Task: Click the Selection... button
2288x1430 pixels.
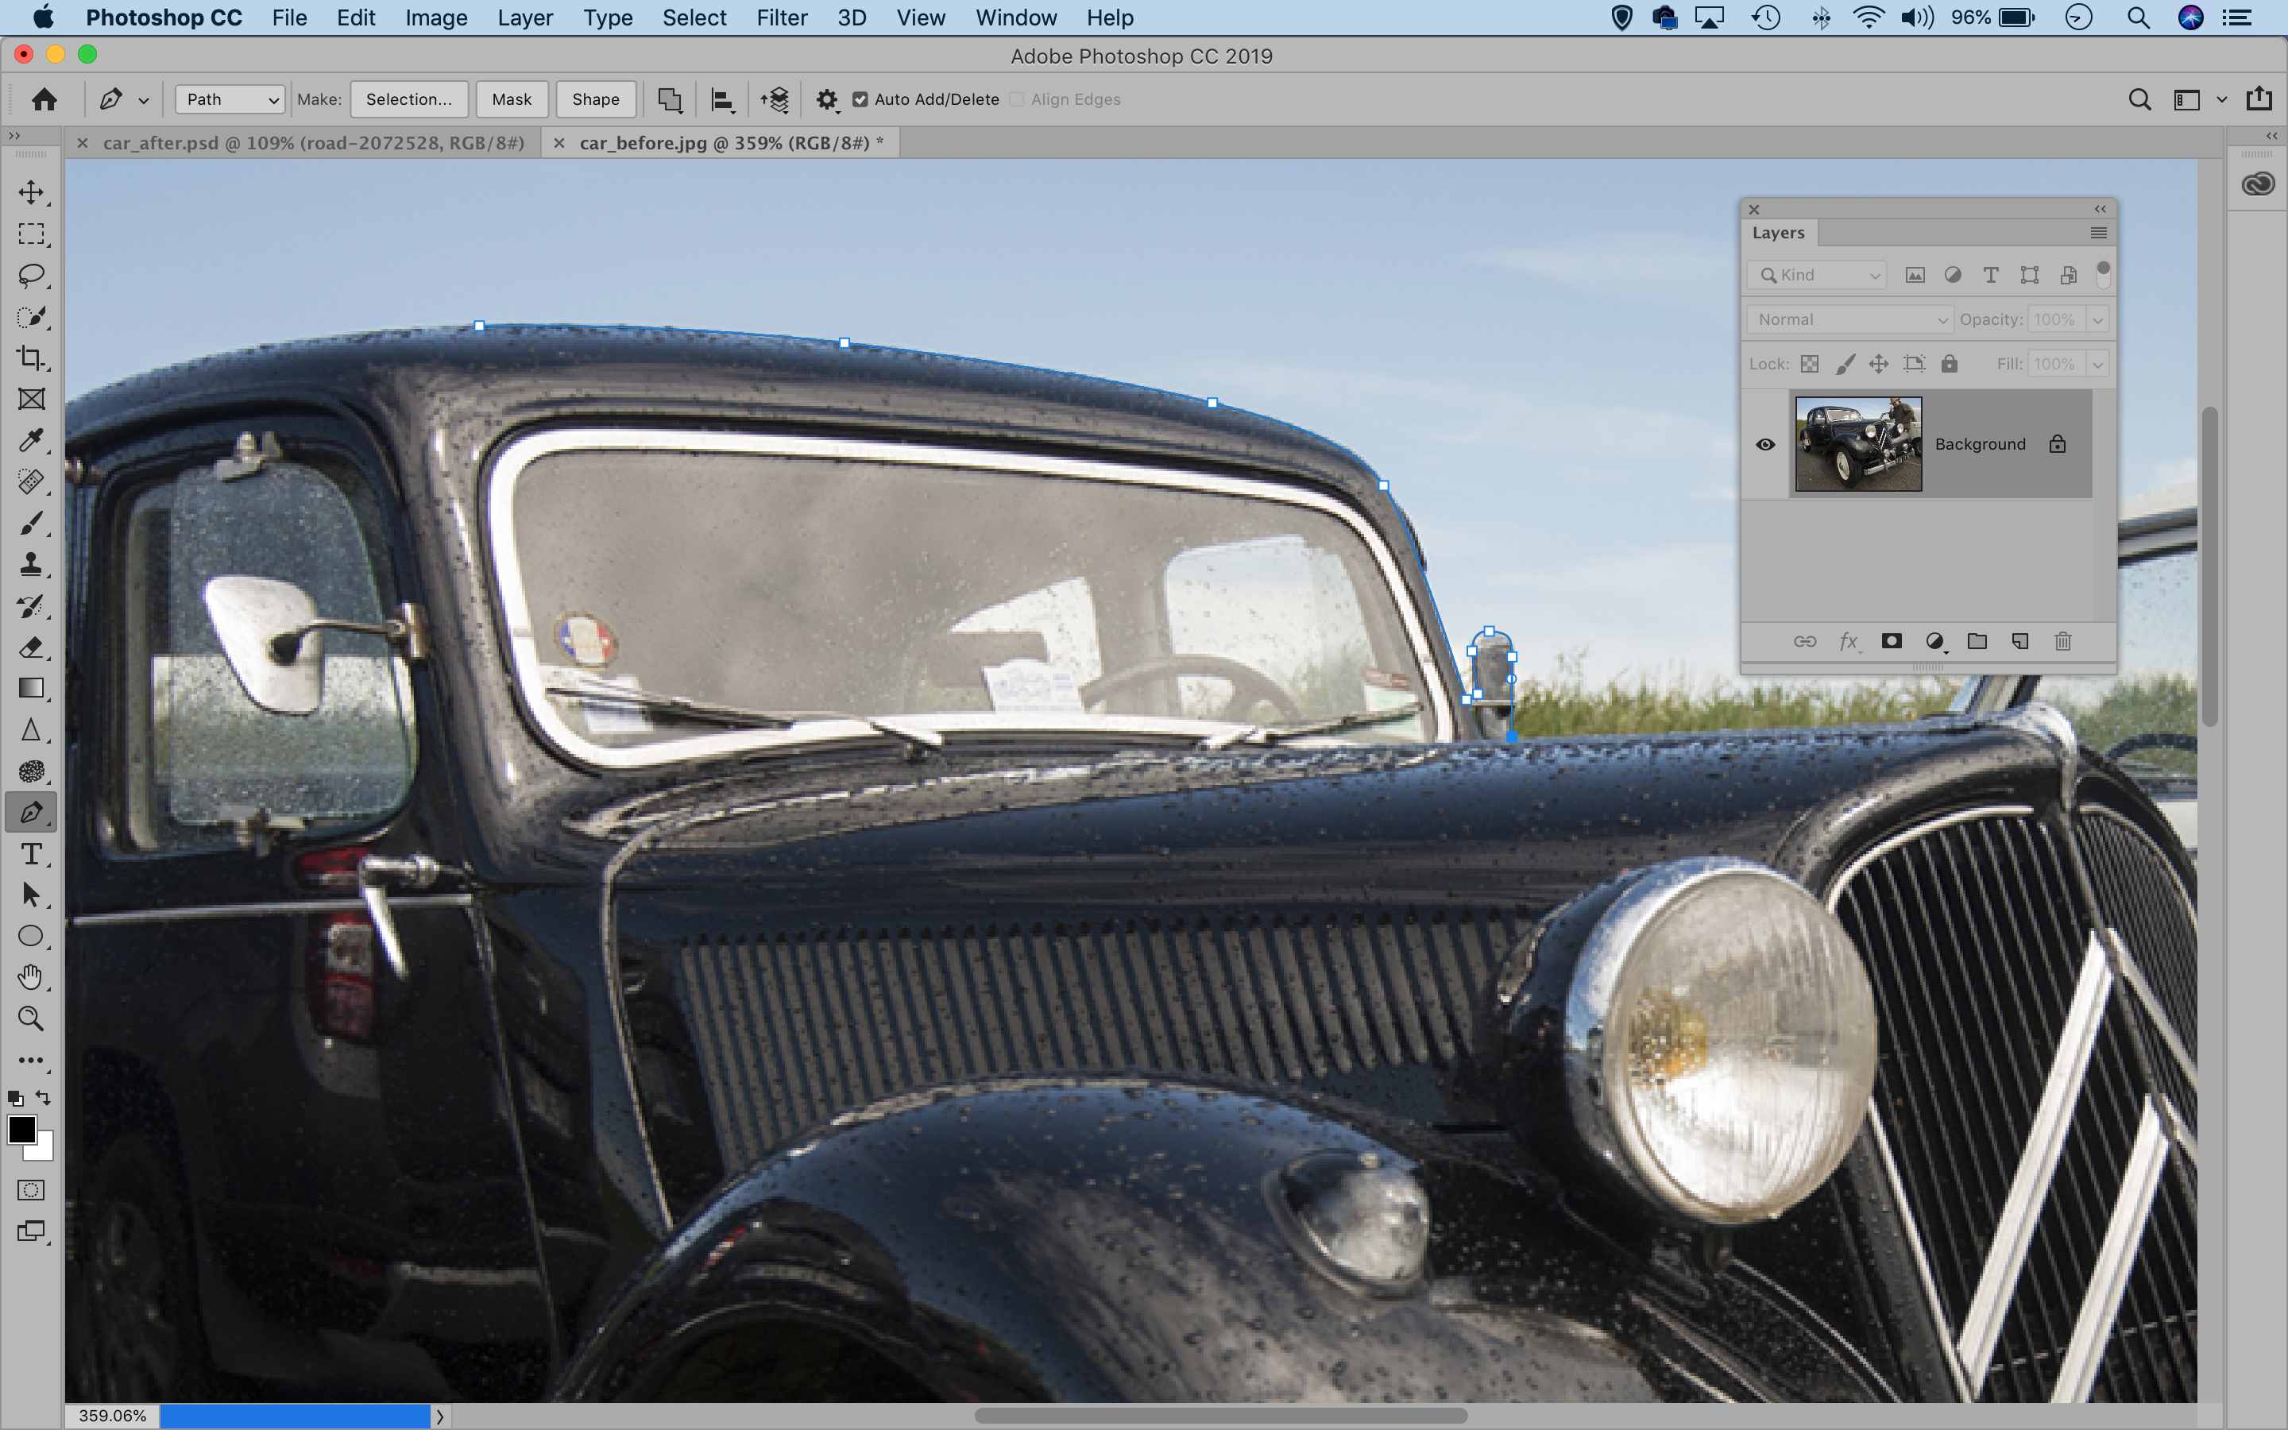Action: click(408, 99)
